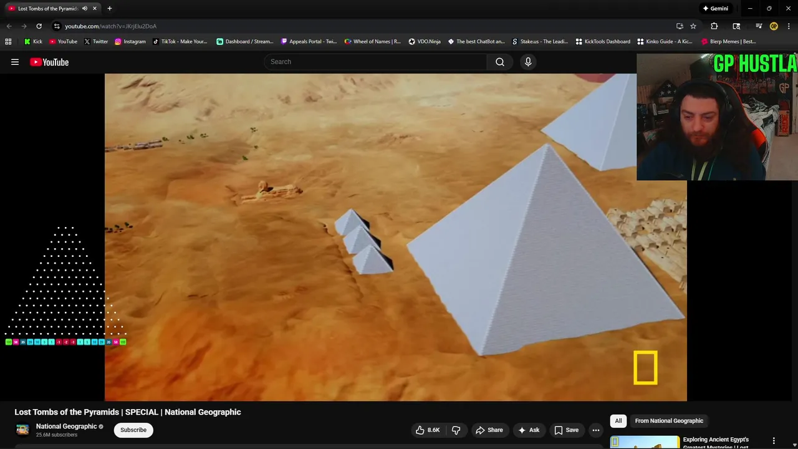Dislike the video with thumbs down
Image resolution: width=798 pixels, height=449 pixels.
(456, 430)
